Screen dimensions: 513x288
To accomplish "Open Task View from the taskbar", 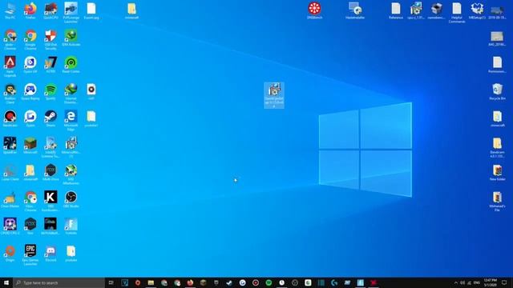I will (111, 282).
